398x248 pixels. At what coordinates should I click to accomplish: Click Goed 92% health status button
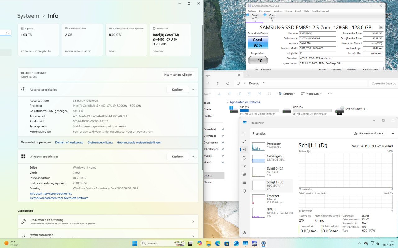click(x=258, y=42)
